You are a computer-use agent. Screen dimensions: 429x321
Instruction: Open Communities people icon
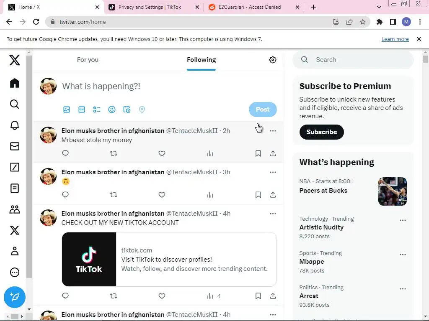15,209
